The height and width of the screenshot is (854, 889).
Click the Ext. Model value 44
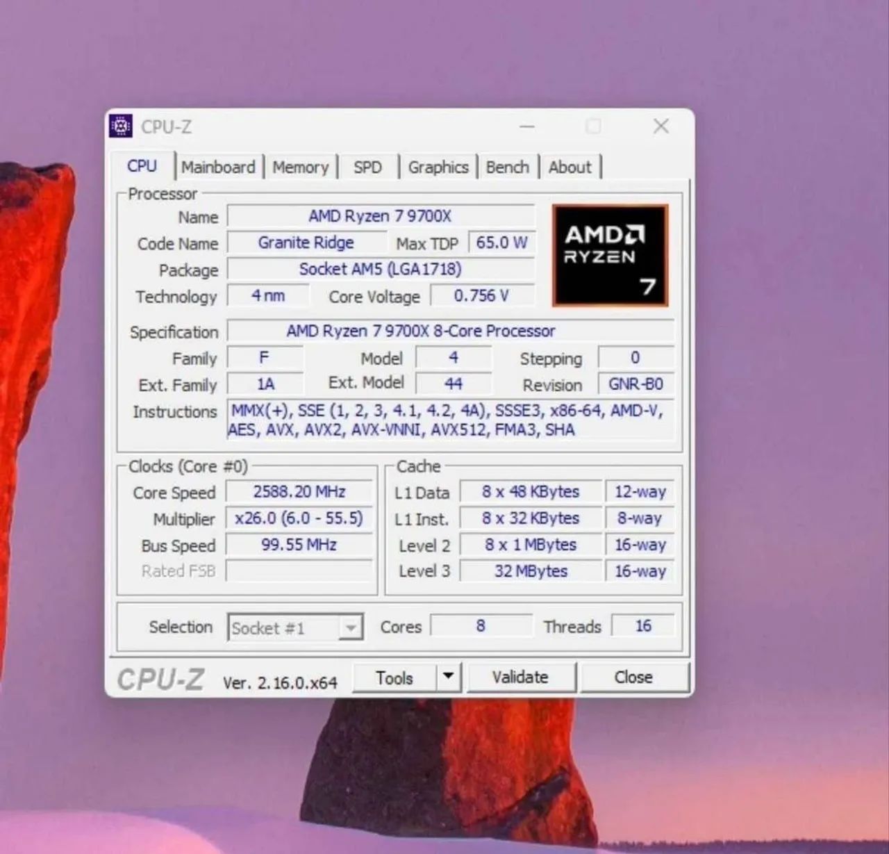click(454, 384)
